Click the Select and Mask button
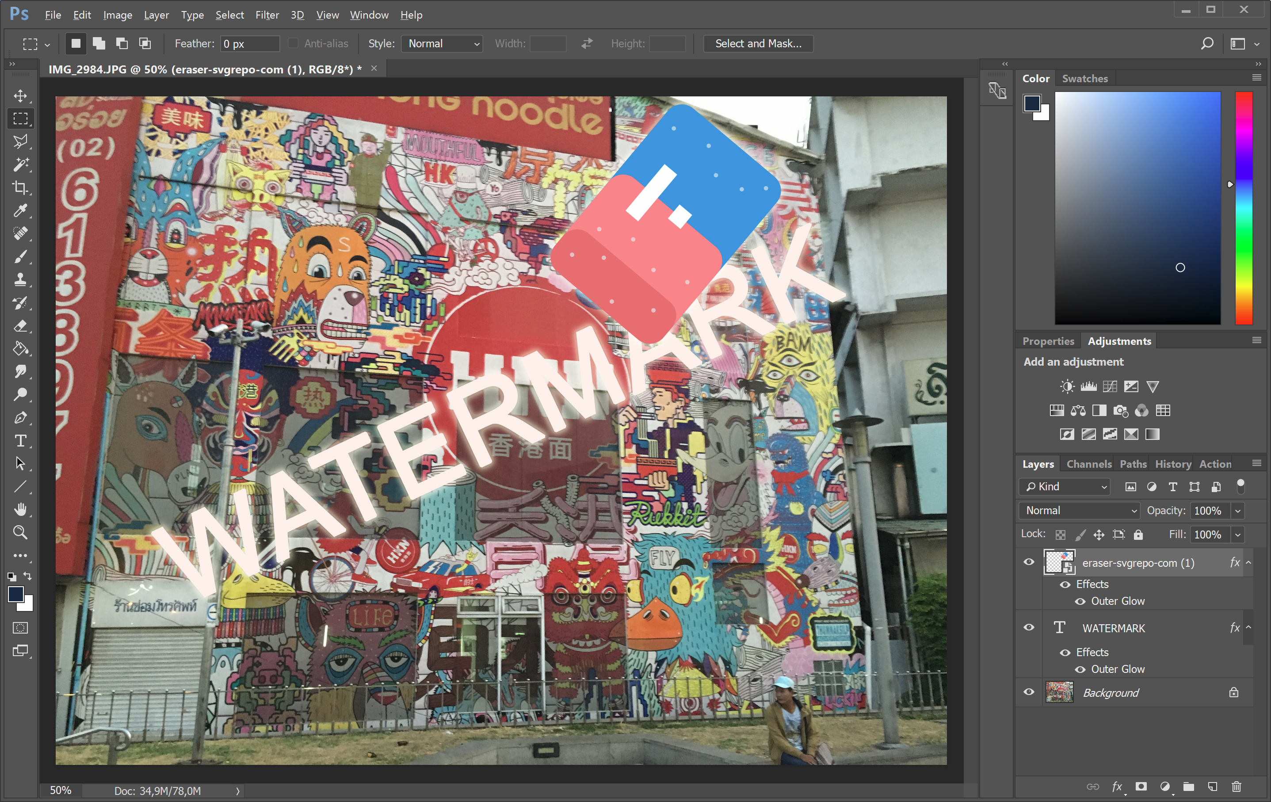The image size is (1271, 802). pyautogui.click(x=759, y=43)
